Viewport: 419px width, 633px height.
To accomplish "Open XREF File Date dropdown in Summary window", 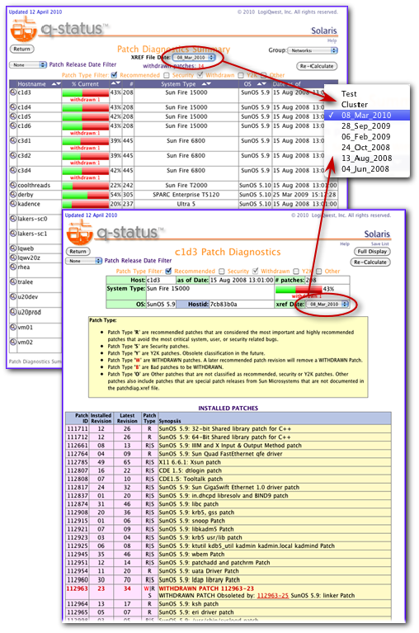I will click(x=194, y=57).
